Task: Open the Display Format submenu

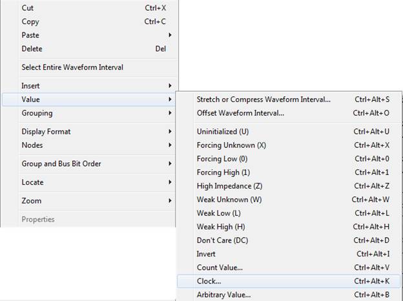Action: tap(46, 132)
